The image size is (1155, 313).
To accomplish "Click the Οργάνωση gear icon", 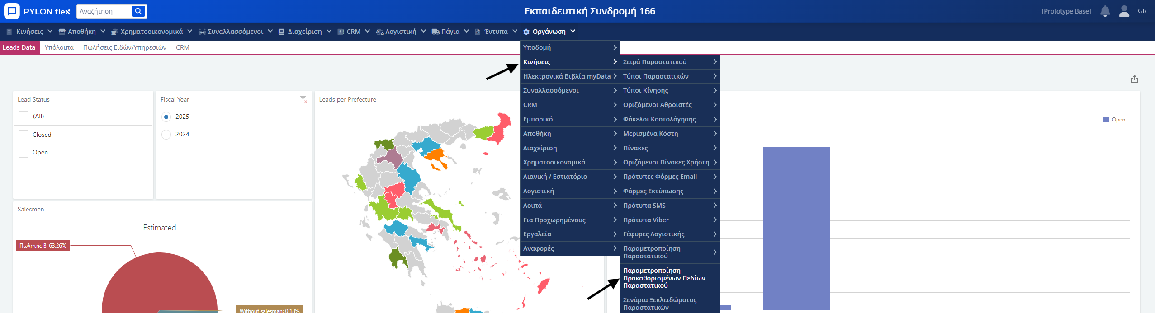I will point(526,32).
